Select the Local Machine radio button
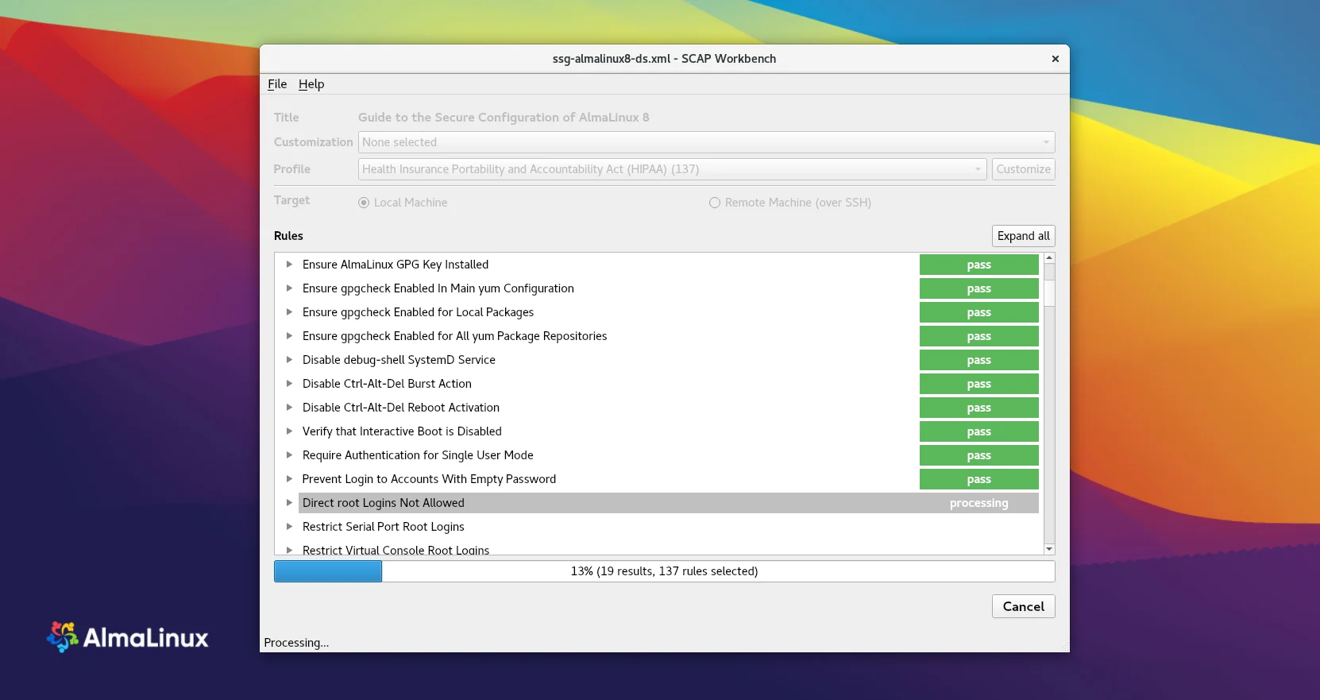Image resolution: width=1320 pixels, height=700 pixels. (x=364, y=203)
